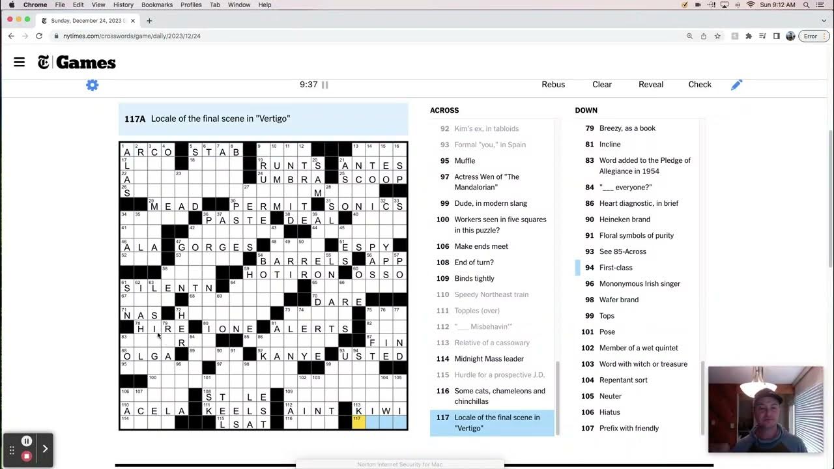834x469 pixels.
Task: Click the webcam video overlay
Action: point(766,409)
